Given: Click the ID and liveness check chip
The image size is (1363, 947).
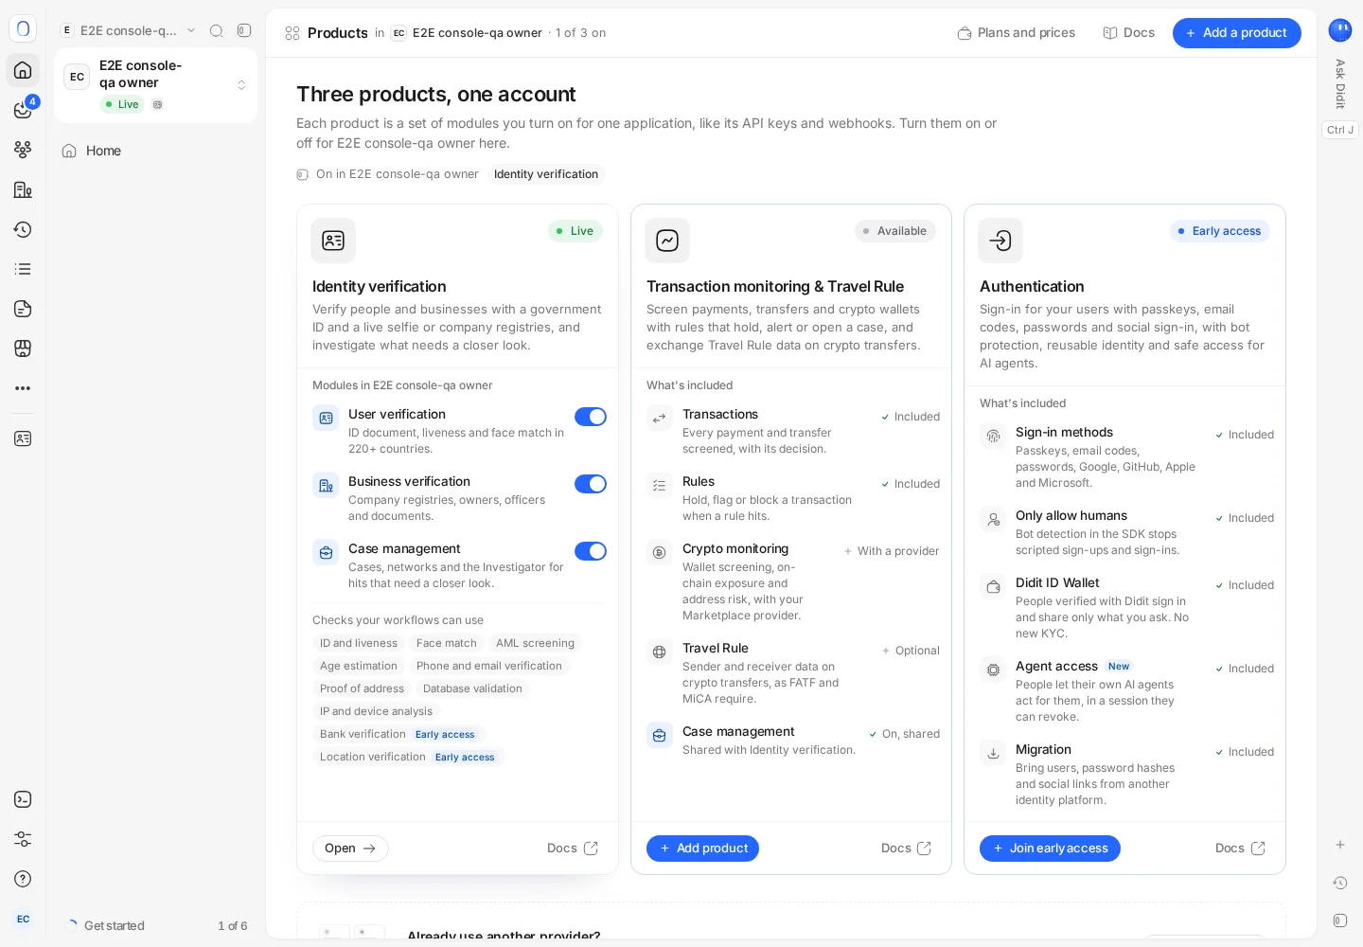Looking at the screenshot, I should 359,643.
